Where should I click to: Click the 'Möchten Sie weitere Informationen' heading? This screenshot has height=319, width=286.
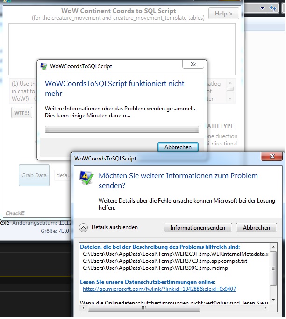[x=178, y=181]
